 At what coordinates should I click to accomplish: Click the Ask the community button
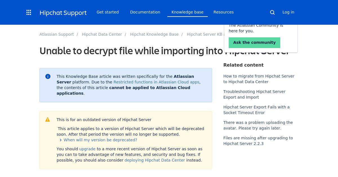click(254, 42)
